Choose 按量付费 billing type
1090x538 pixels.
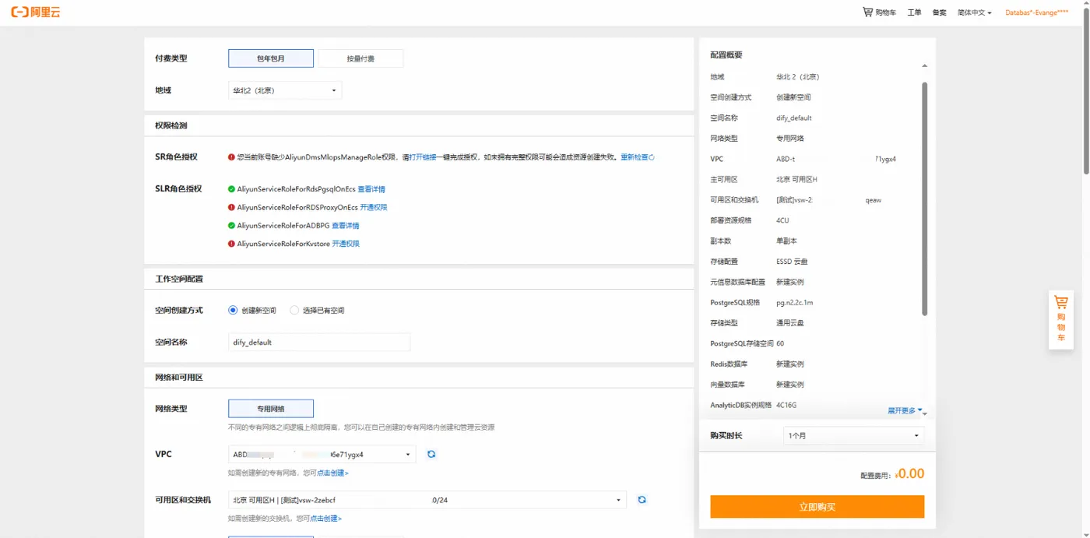[x=360, y=58]
